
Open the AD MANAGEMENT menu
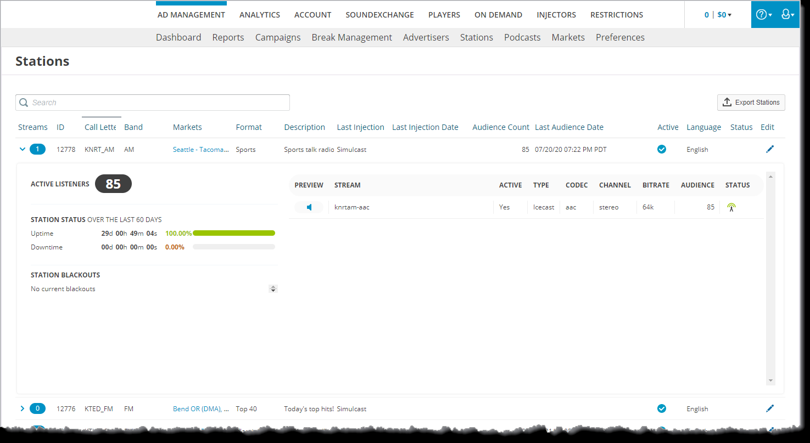pos(191,15)
